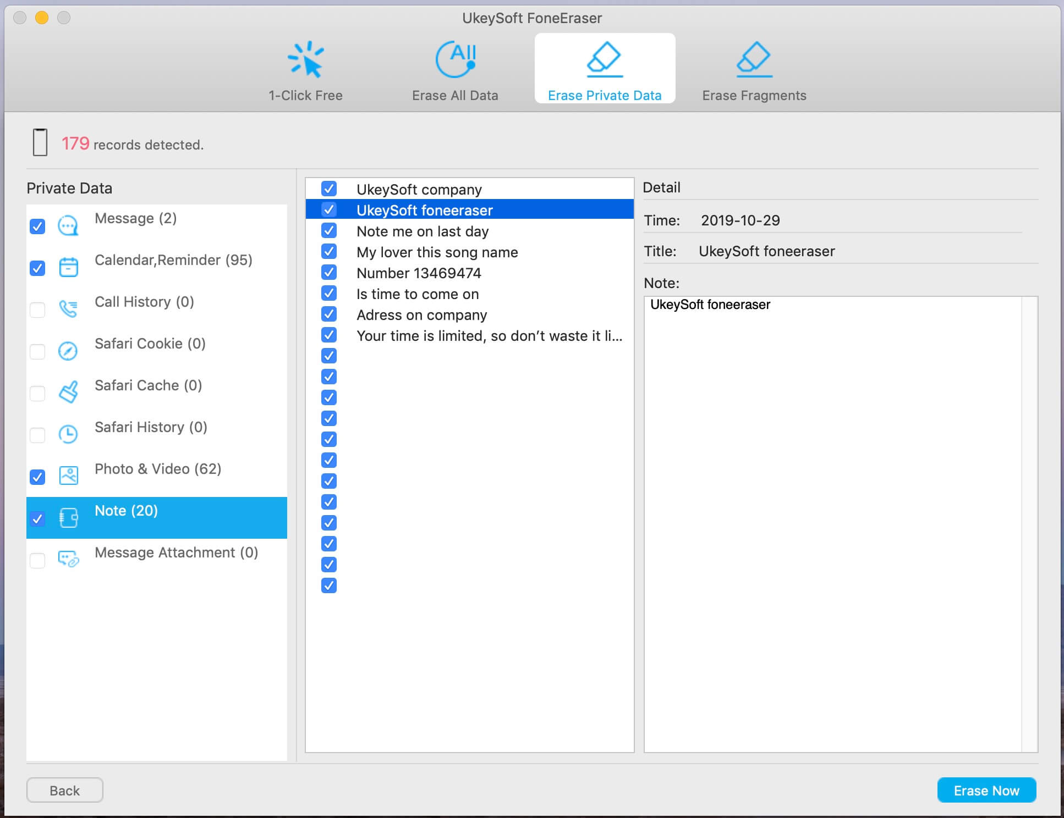This screenshot has height=818, width=1064.
Task: Click the Calendar,Reminder calendar icon
Action: click(68, 268)
